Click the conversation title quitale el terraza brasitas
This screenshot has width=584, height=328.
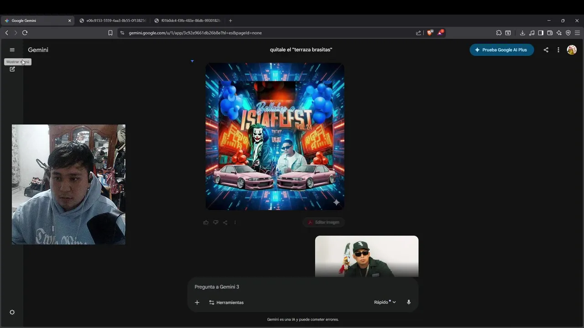coord(301,50)
